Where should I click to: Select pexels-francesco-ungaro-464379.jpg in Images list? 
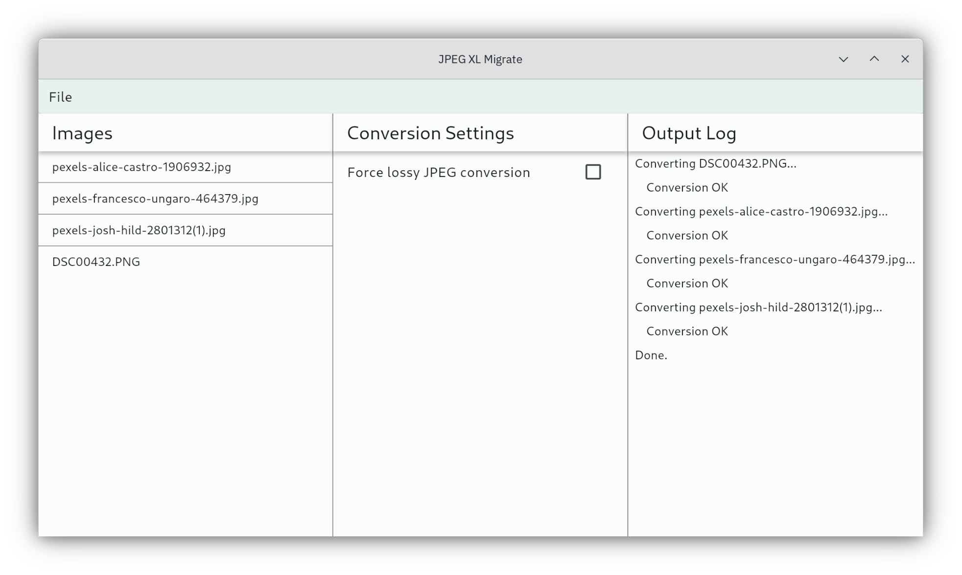coord(155,199)
